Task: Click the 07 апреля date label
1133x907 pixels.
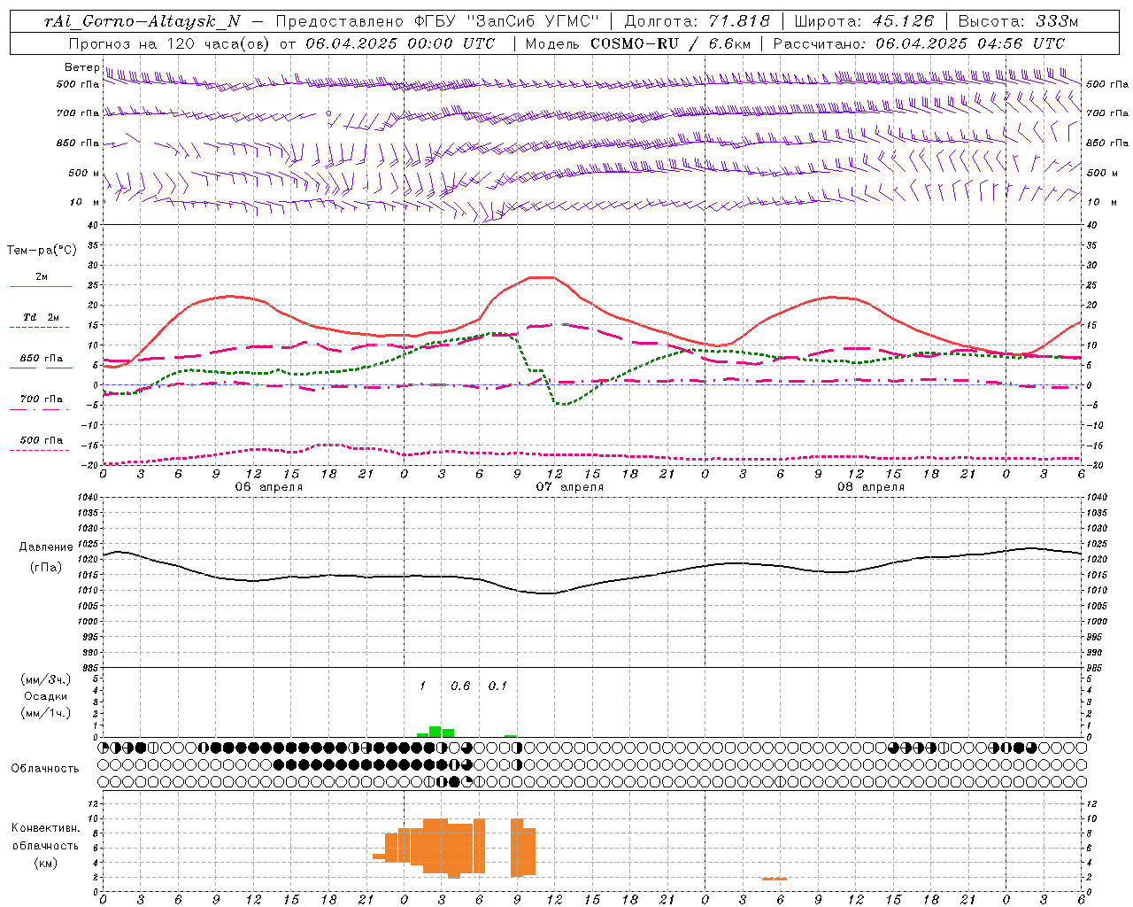Action: (569, 487)
